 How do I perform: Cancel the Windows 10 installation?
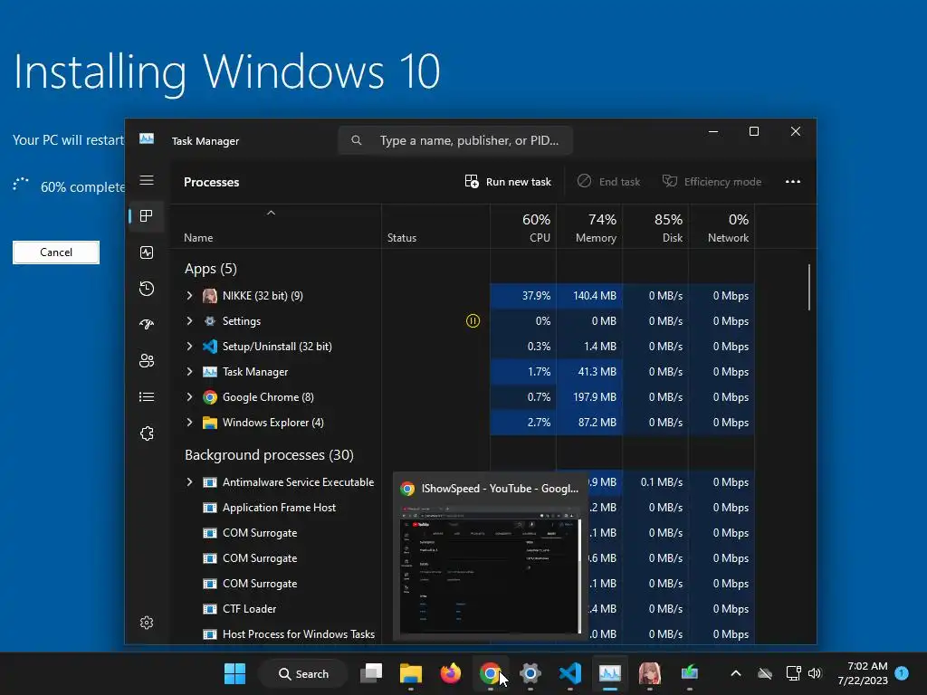56,252
